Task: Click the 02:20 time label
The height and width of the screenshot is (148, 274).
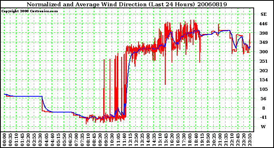Action: pyautogui.click(x=28, y=140)
